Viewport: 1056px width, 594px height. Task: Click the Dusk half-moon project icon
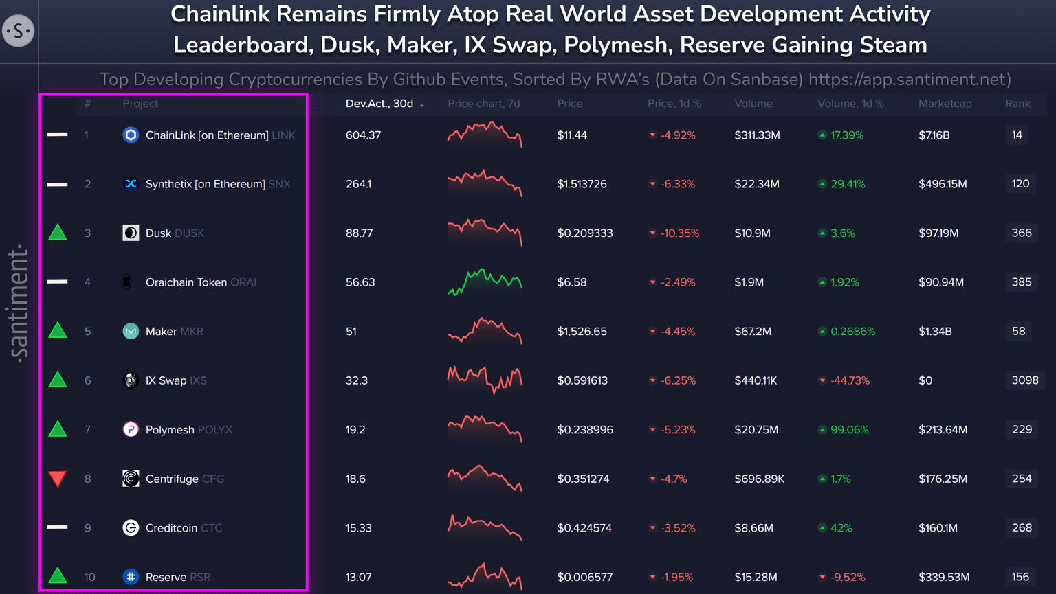point(131,233)
